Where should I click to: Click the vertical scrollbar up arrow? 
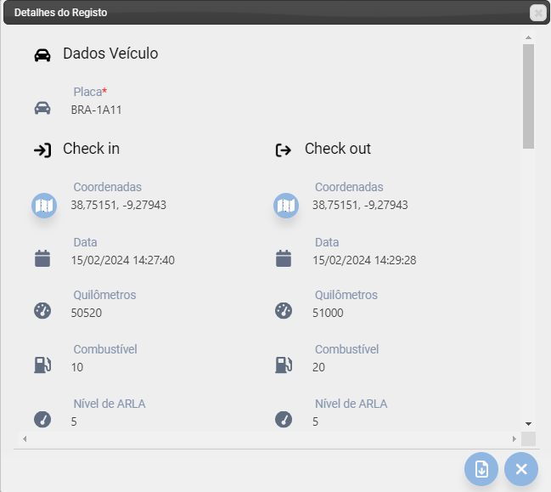coord(528,37)
